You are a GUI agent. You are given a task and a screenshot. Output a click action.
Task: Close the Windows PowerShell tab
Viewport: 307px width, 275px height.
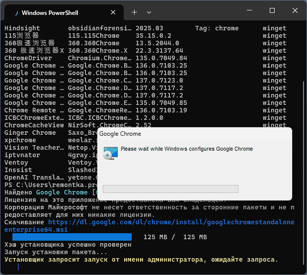pos(113,12)
